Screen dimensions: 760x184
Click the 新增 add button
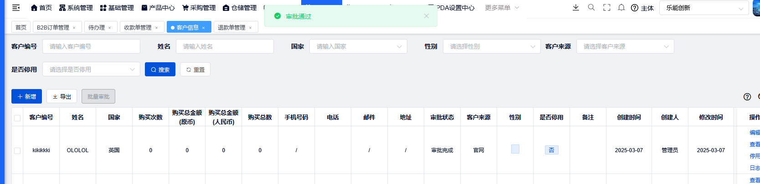click(26, 96)
